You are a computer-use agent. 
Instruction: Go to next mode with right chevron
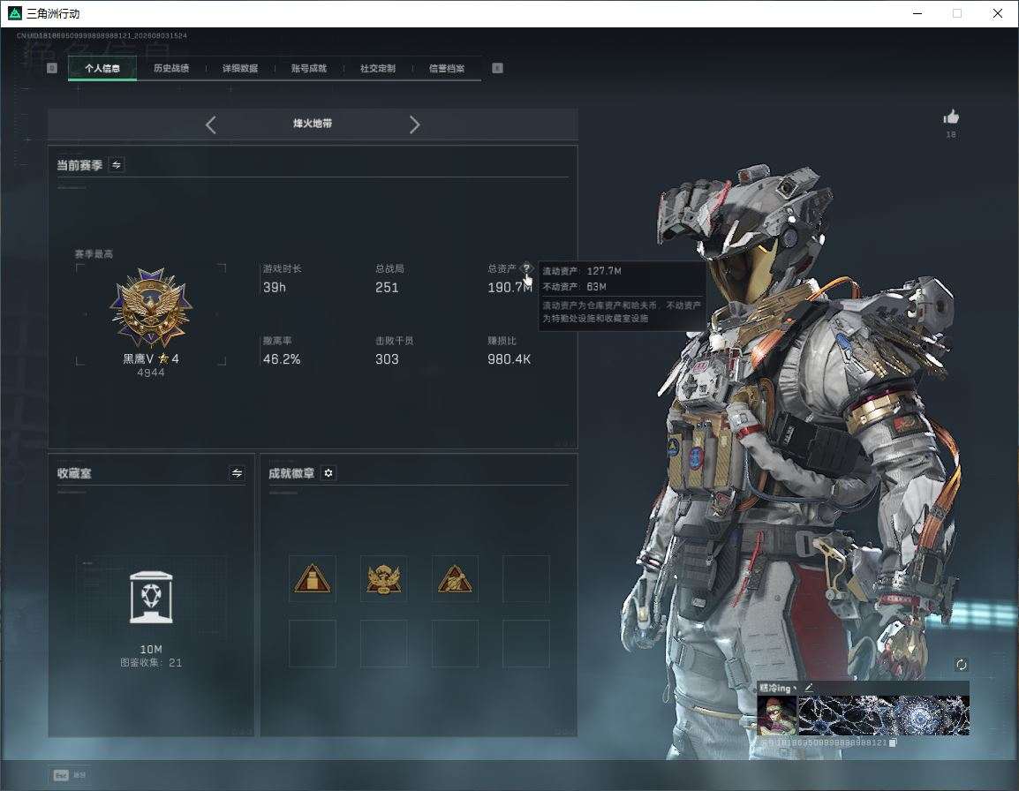coord(415,124)
